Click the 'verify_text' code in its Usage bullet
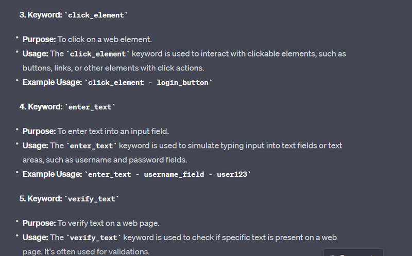This screenshot has height=256, width=412. 93,237
